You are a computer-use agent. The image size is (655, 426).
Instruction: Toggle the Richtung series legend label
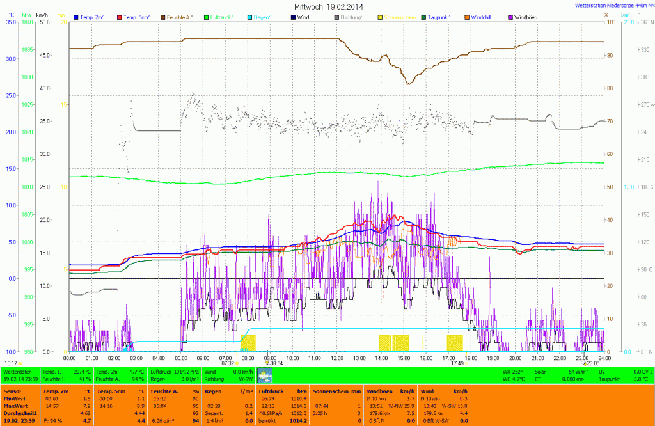tap(349, 16)
